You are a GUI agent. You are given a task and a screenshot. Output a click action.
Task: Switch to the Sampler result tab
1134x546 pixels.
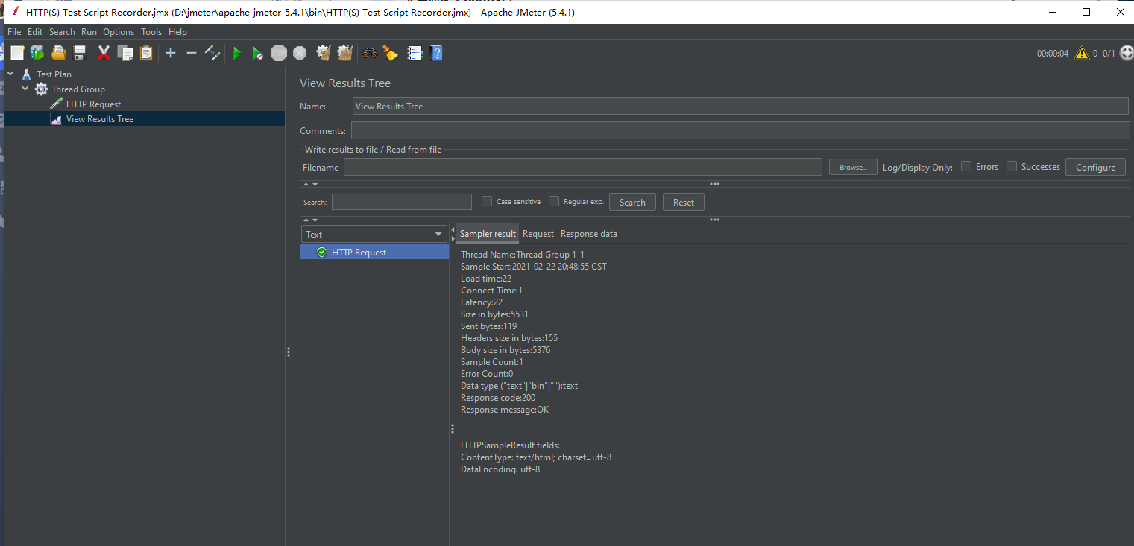pyautogui.click(x=488, y=234)
